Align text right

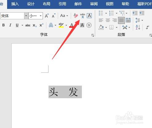coord(115,20)
